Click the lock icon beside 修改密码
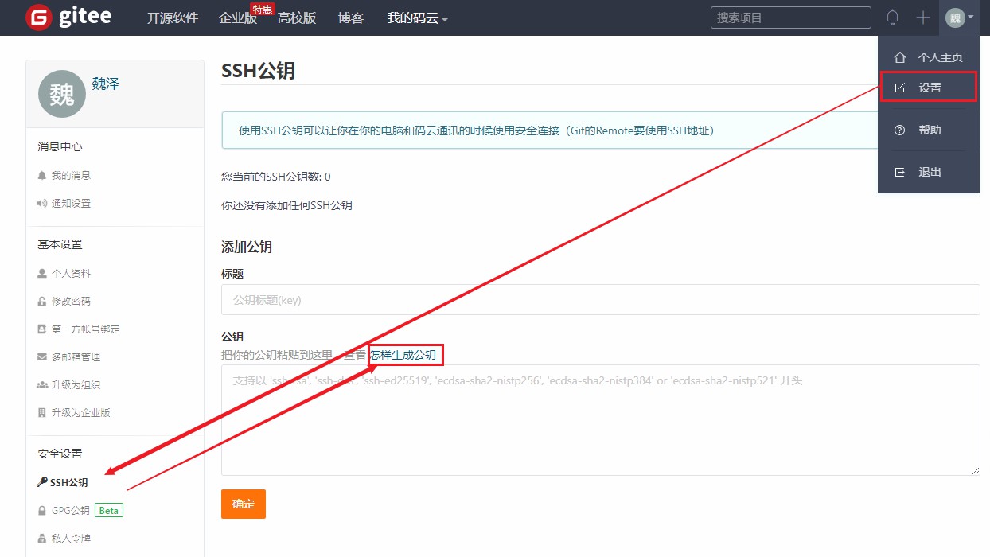 [42, 301]
